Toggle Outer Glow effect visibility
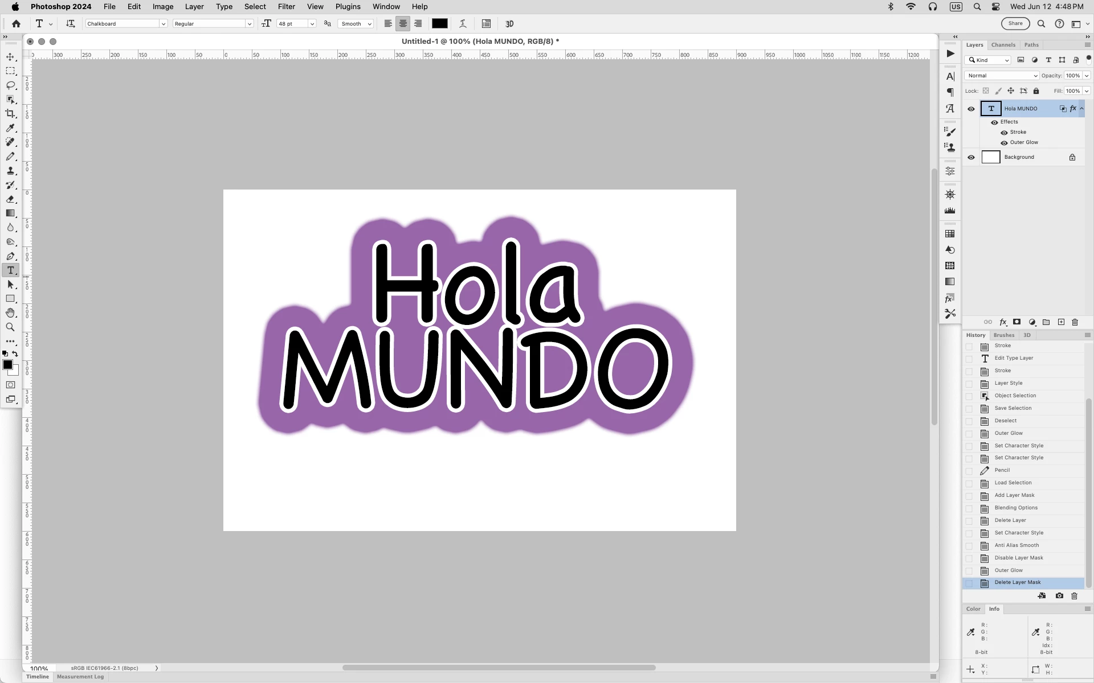The image size is (1094, 683). tap(1004, 143)
